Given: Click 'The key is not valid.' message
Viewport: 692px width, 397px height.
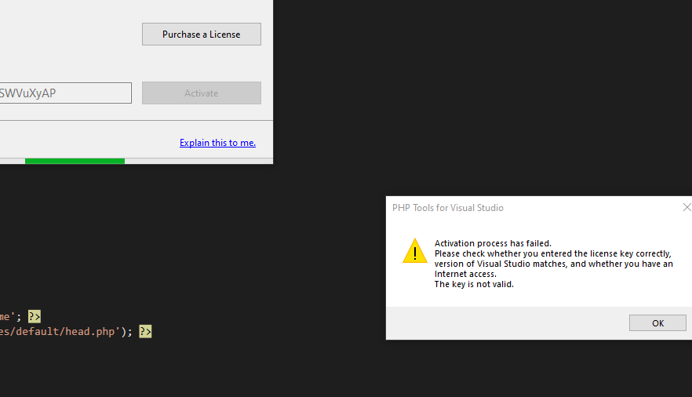Looking at the screenshot, I should 474,284.
